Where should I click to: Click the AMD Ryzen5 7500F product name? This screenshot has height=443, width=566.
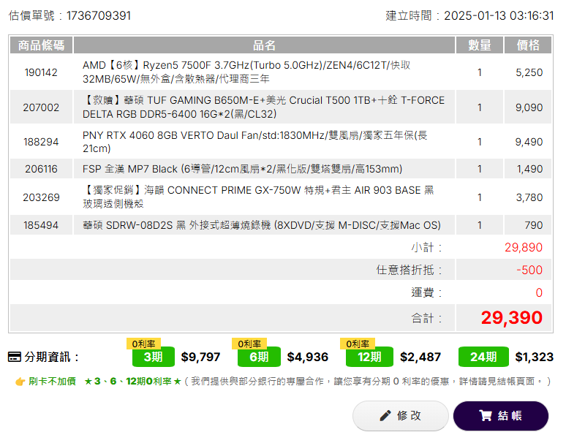click(246, 72)
